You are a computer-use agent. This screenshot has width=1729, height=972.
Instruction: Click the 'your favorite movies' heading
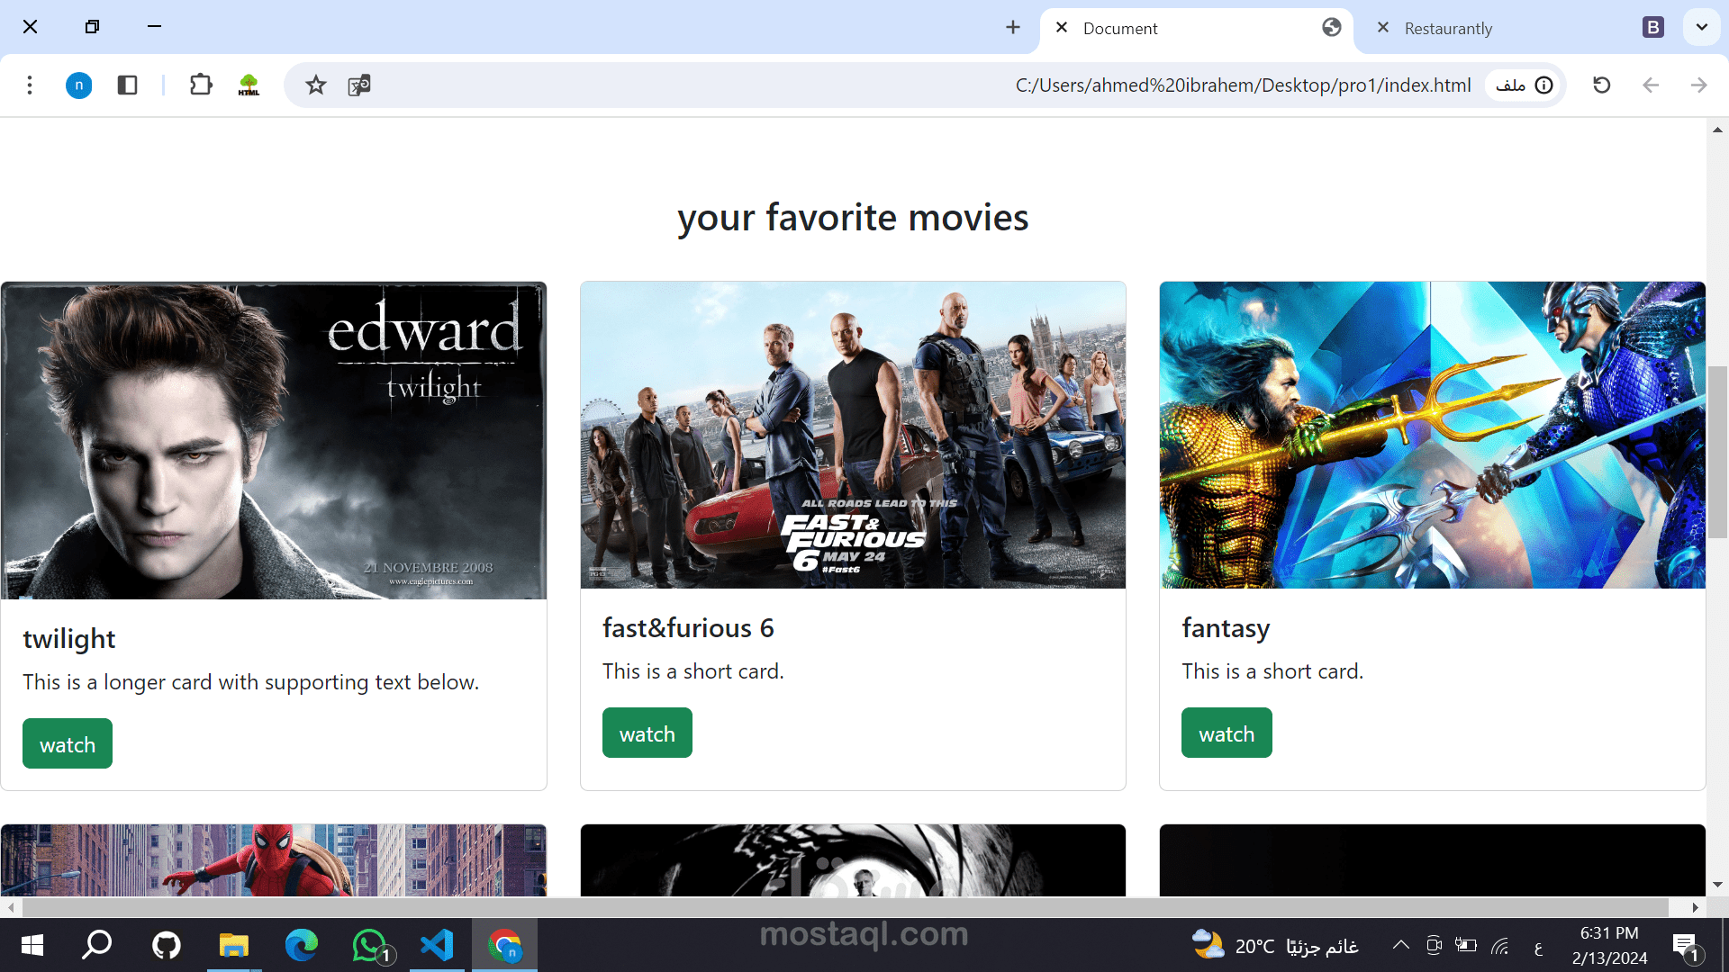click(853, 218)
